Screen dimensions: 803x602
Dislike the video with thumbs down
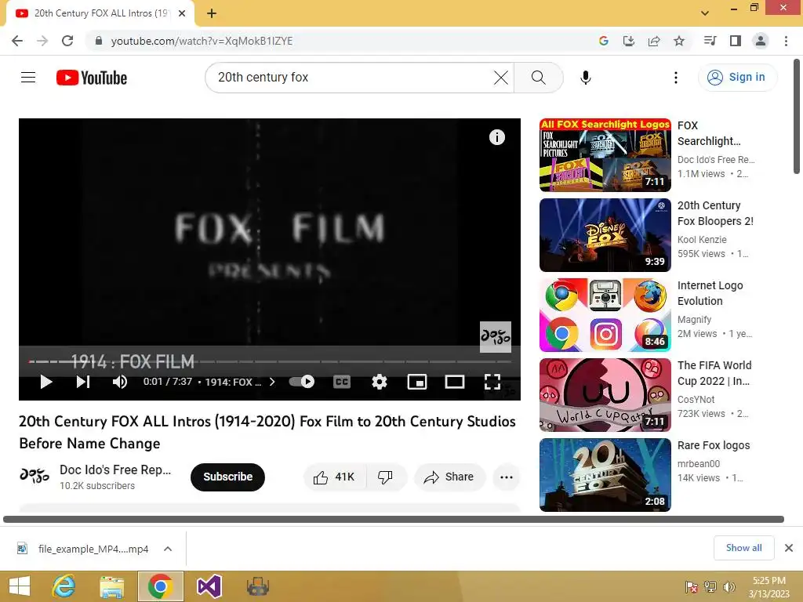point(385,477)
